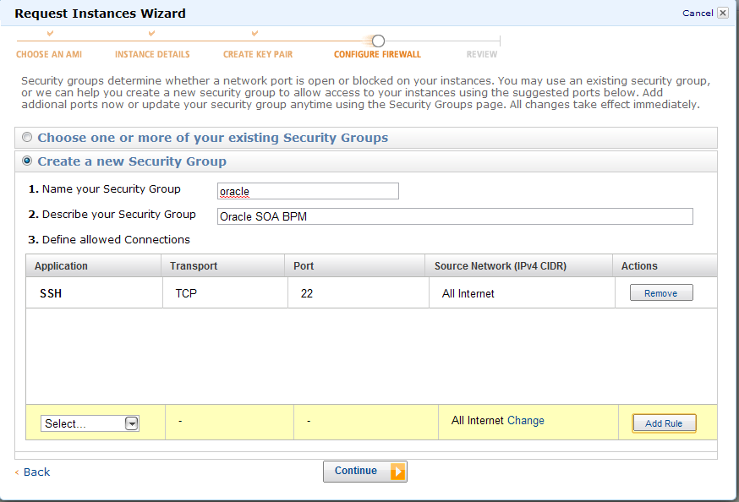The image size is (739, 502).
Task: Remove the SSH rule
Action: tap(661, 293)
